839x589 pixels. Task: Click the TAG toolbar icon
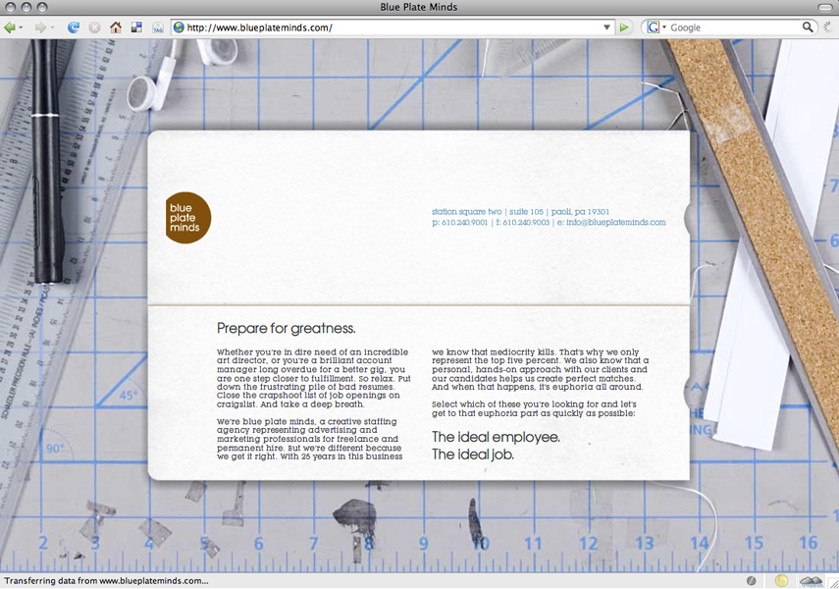pyautogui.click(x=158, y=27)
